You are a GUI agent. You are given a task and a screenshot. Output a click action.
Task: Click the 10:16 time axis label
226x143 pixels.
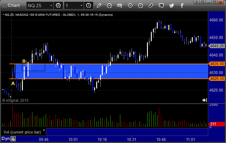102,139
